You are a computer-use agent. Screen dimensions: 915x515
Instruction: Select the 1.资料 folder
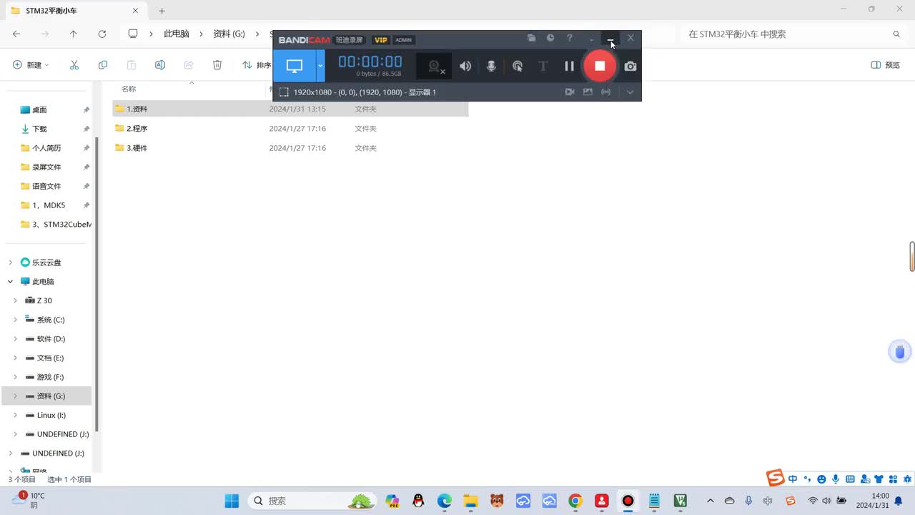290,109
